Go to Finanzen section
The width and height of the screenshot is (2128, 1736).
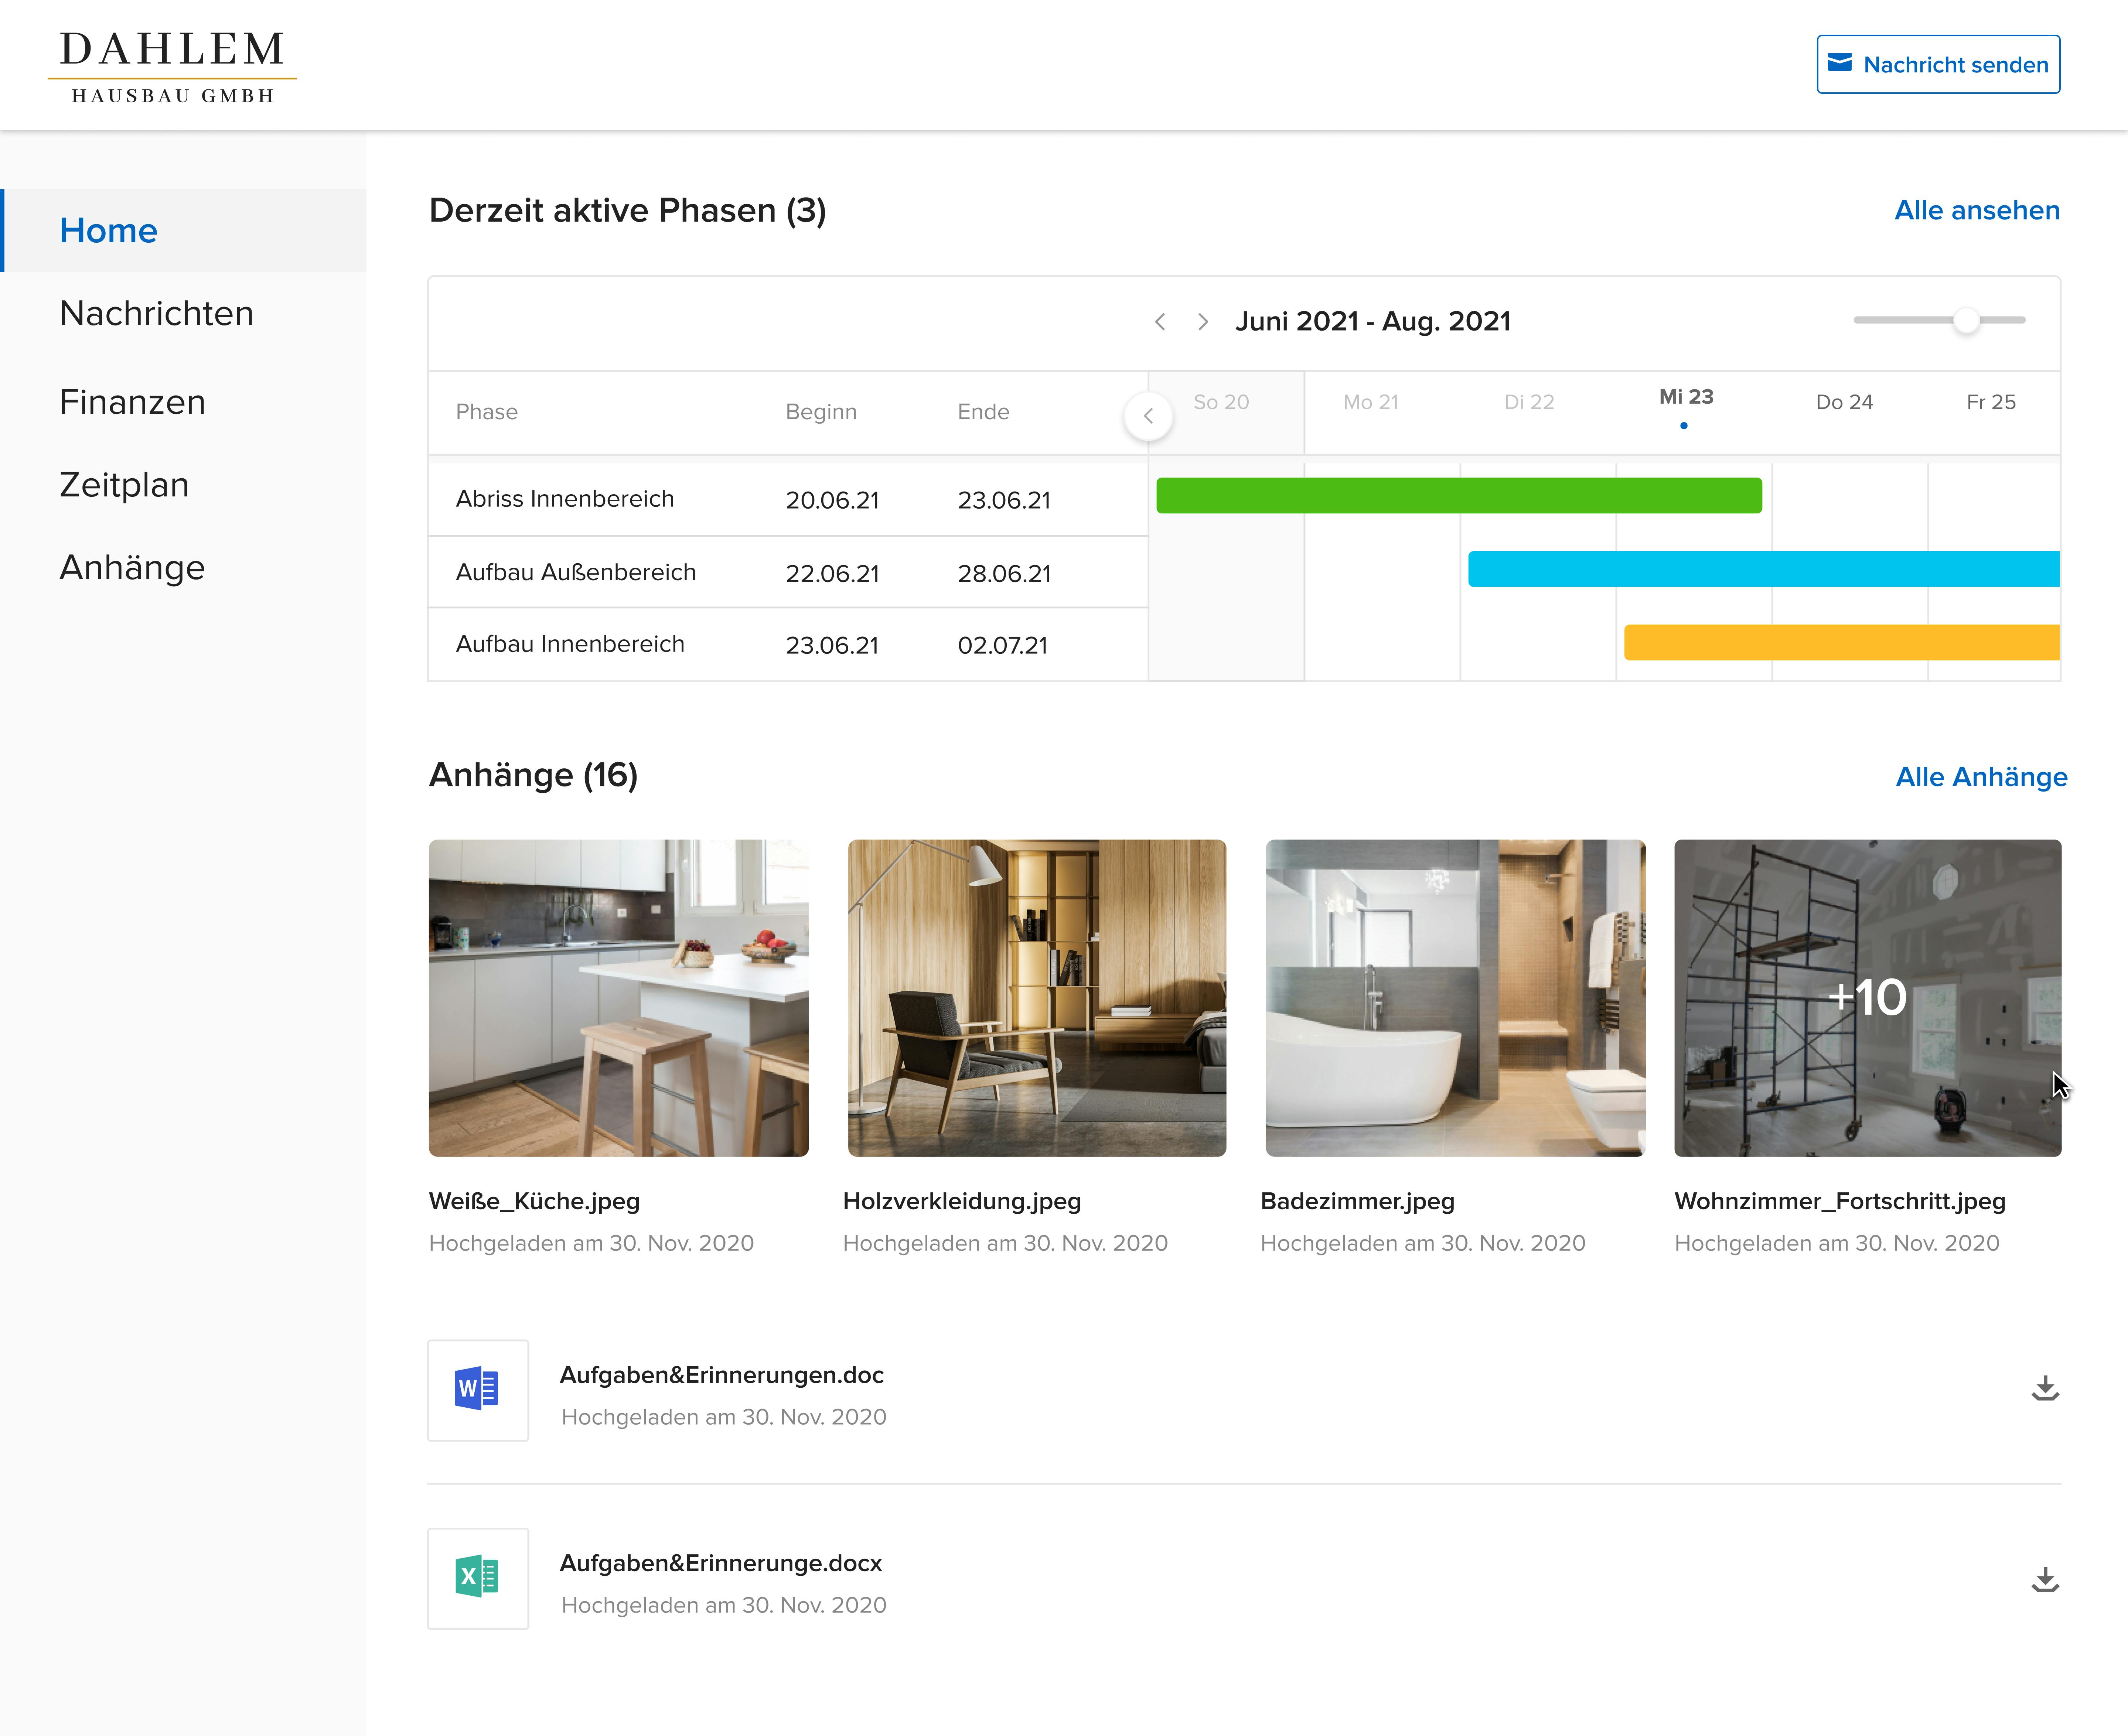click(x=132, y=401)
